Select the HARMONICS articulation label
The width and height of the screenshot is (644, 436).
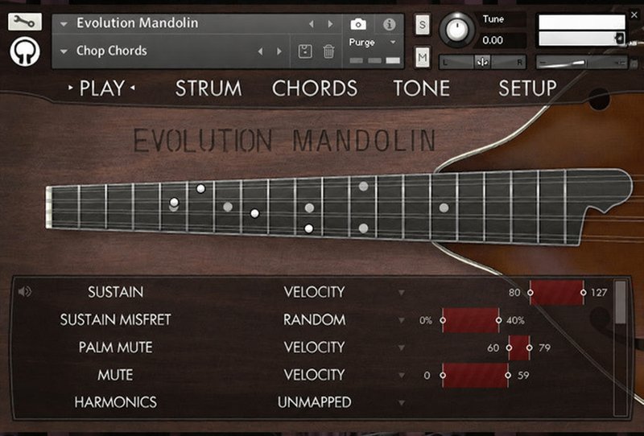click(115, 402)
